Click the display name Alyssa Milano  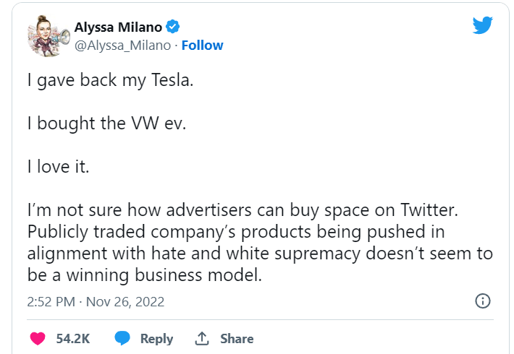[118, 27]
